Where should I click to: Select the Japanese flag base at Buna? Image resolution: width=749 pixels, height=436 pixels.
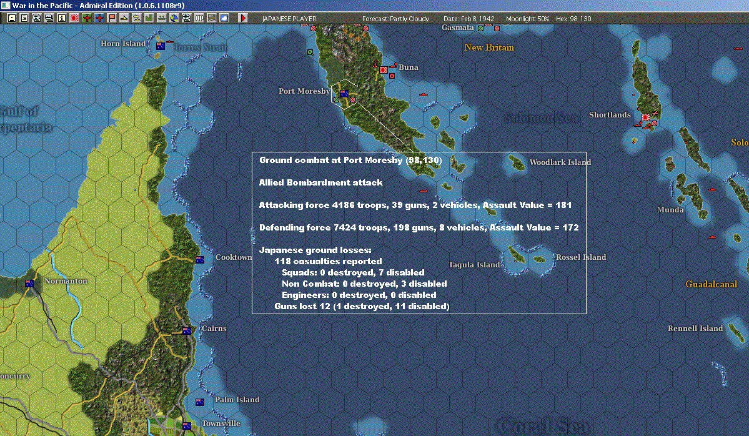coord(384,70)
